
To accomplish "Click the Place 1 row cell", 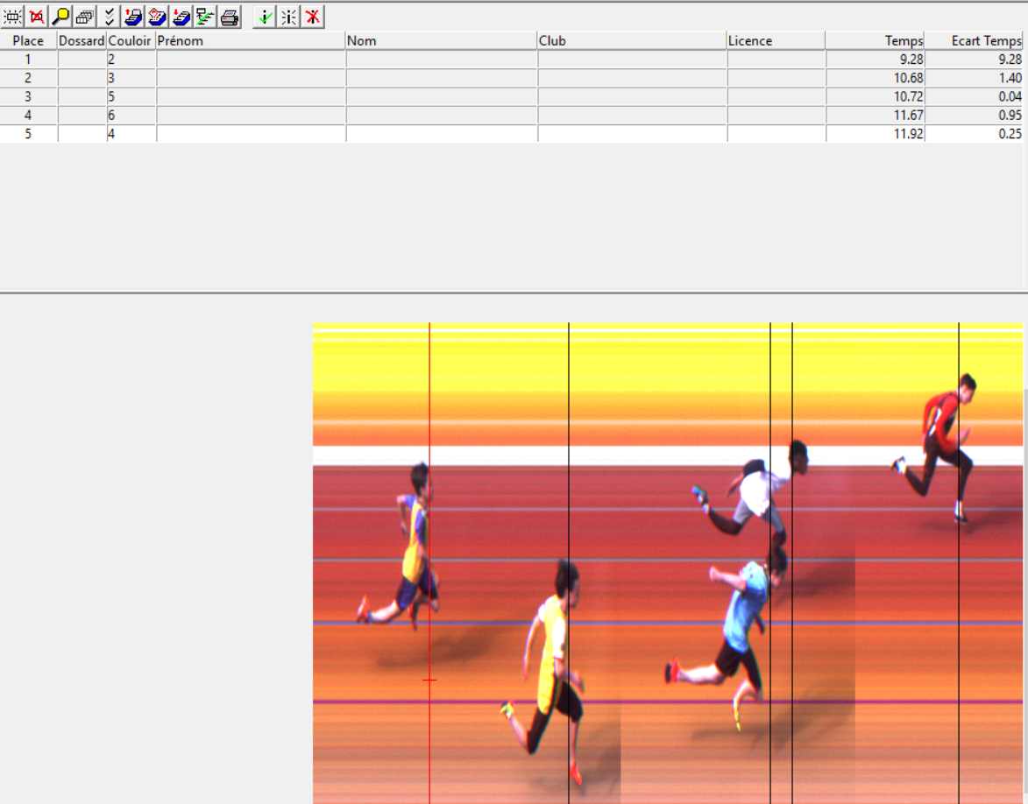I will tap(28, 60).
